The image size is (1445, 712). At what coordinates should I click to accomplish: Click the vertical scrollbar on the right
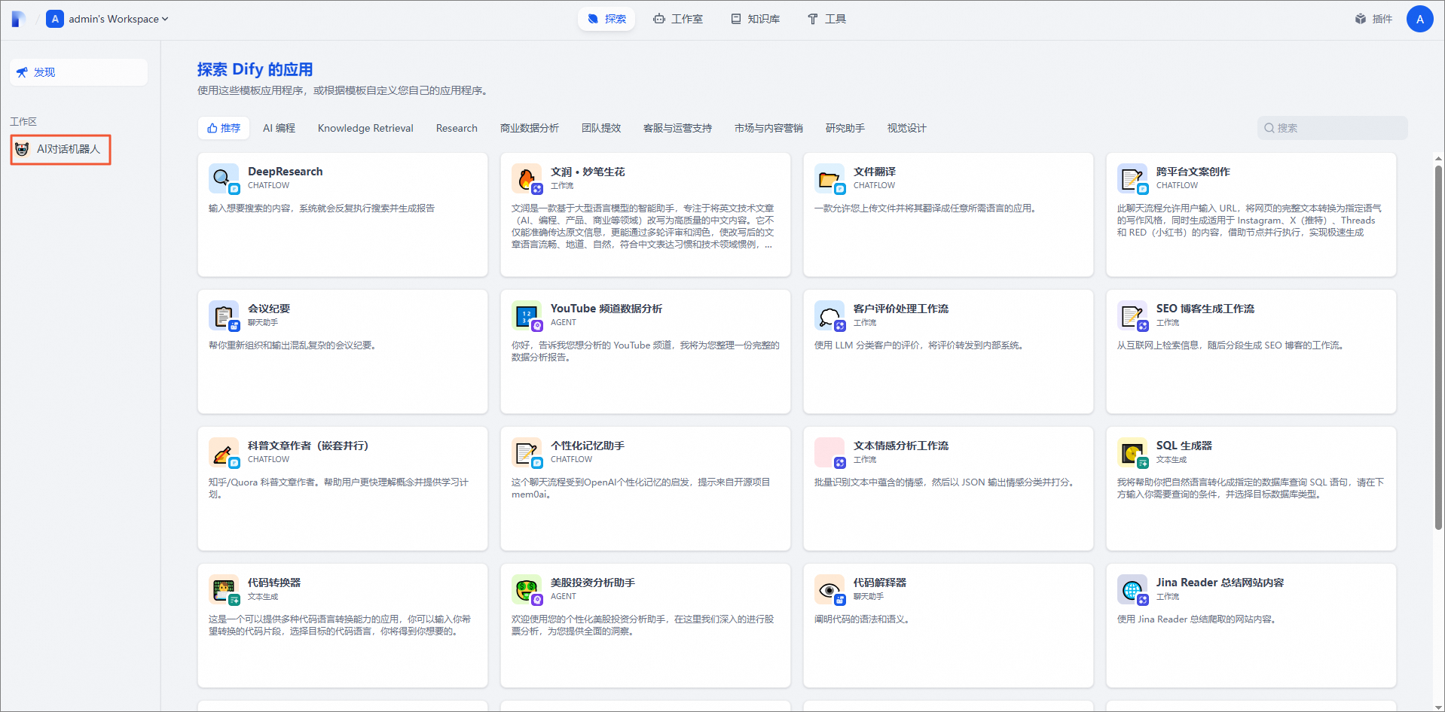pyautogui.click(x=1438, y=346)
